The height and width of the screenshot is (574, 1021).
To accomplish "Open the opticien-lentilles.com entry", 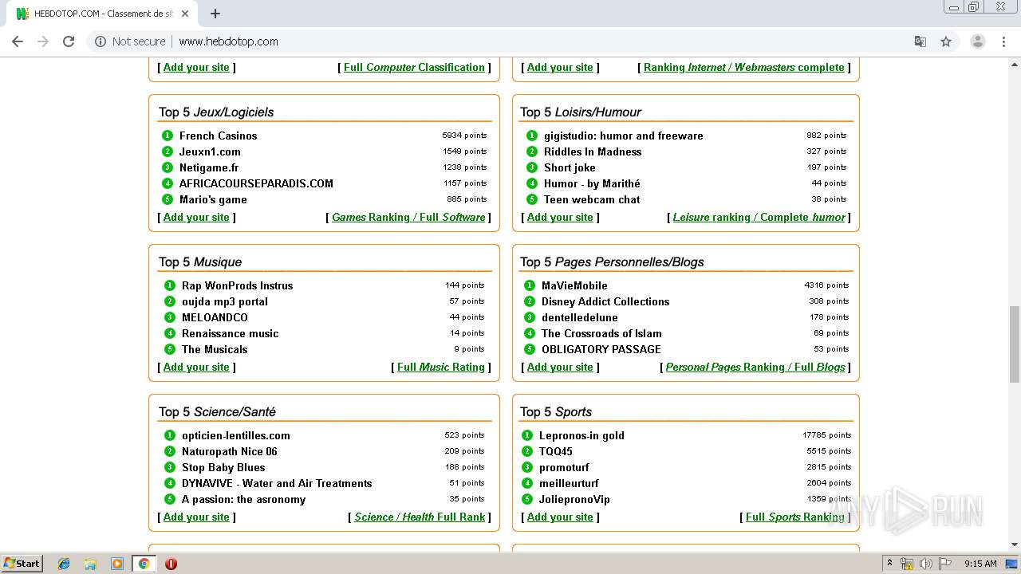I will [x=236, y=435].
